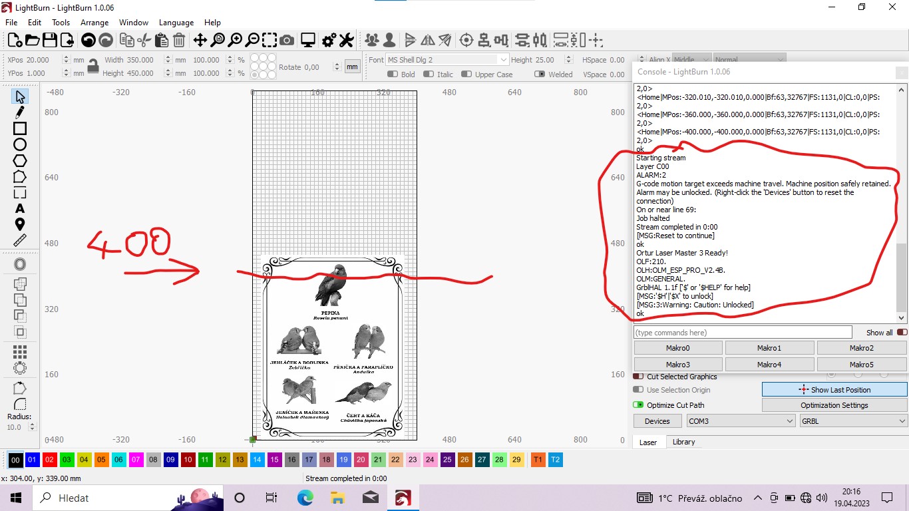Toggle the Optimize Cut Path switch
This screenshot has height=511, width=909.
[638, 405]
